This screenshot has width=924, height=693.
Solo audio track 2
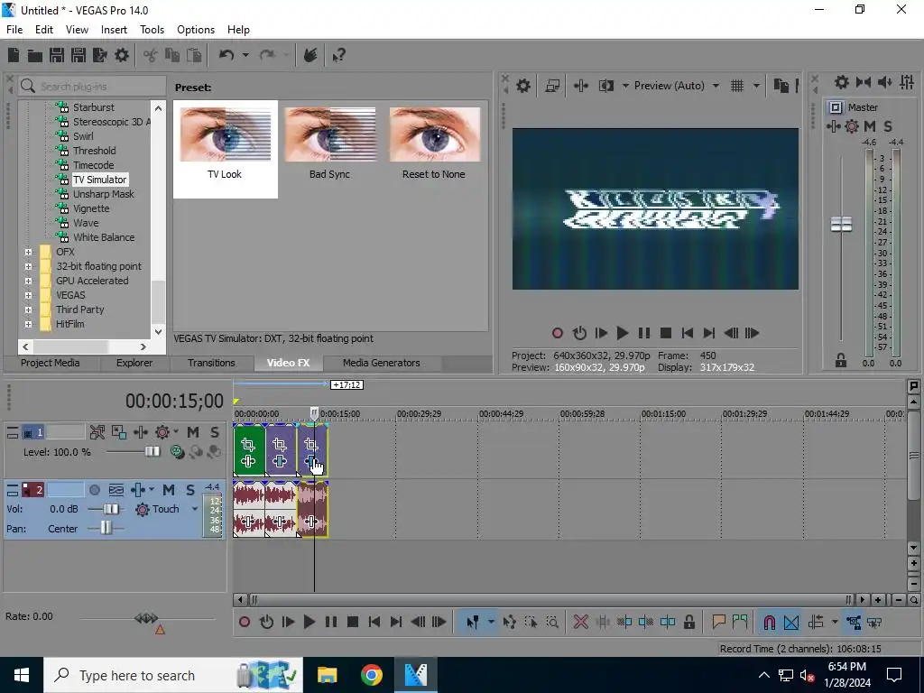[x=190, y=490]
